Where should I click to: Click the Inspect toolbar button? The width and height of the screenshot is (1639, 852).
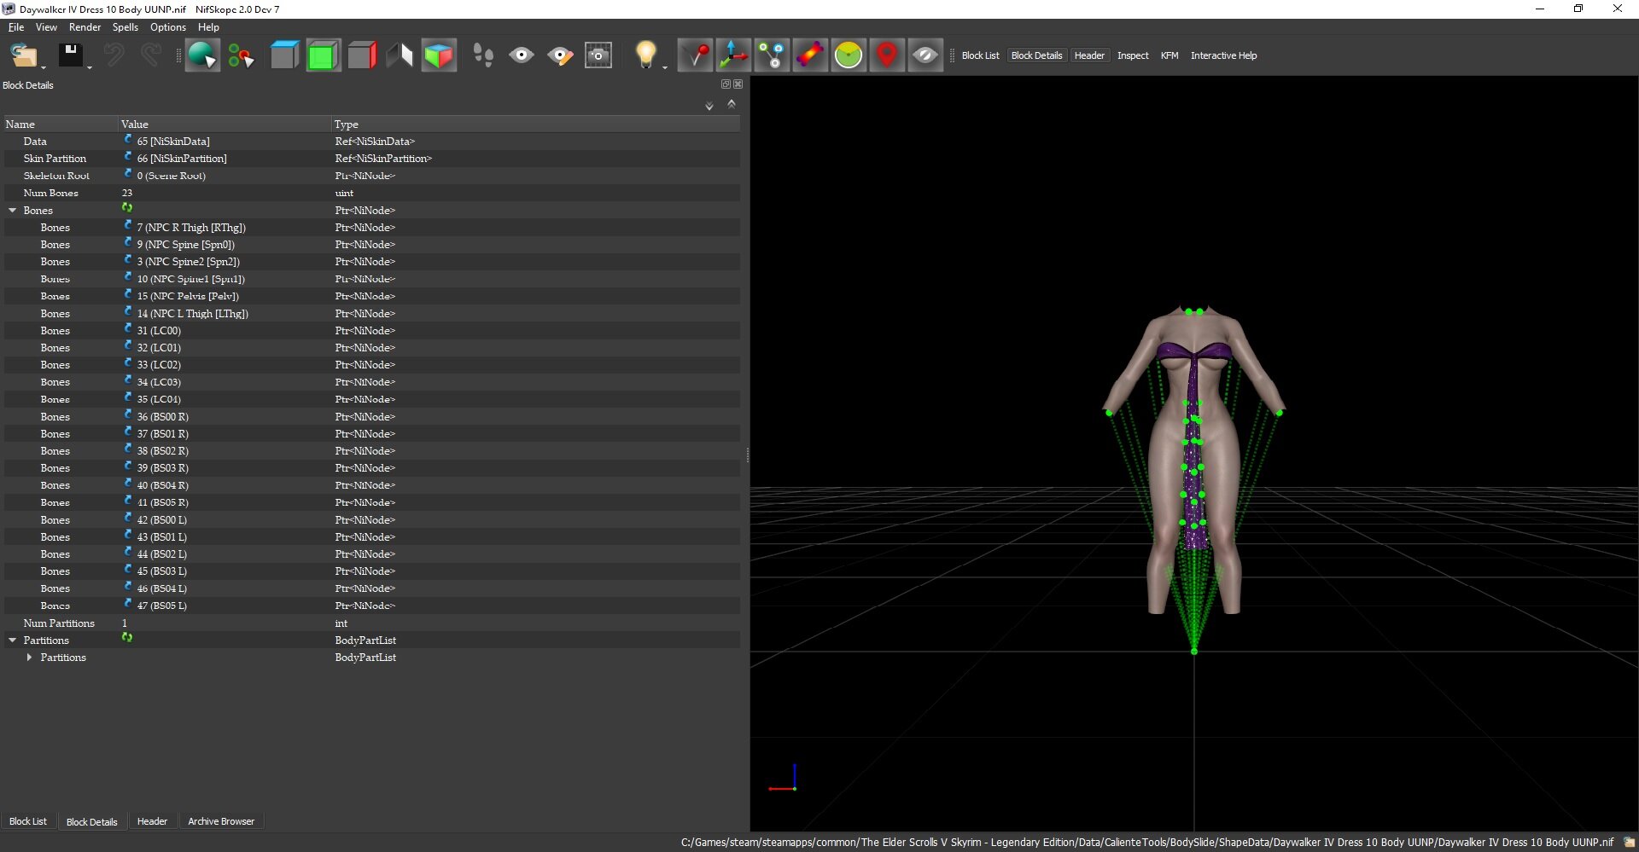[x=1133, y=55]
